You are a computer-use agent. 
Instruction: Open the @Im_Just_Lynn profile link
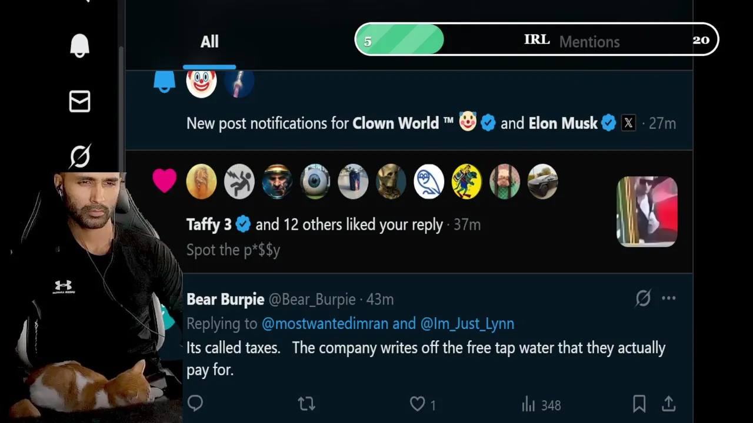coord(467,324)
